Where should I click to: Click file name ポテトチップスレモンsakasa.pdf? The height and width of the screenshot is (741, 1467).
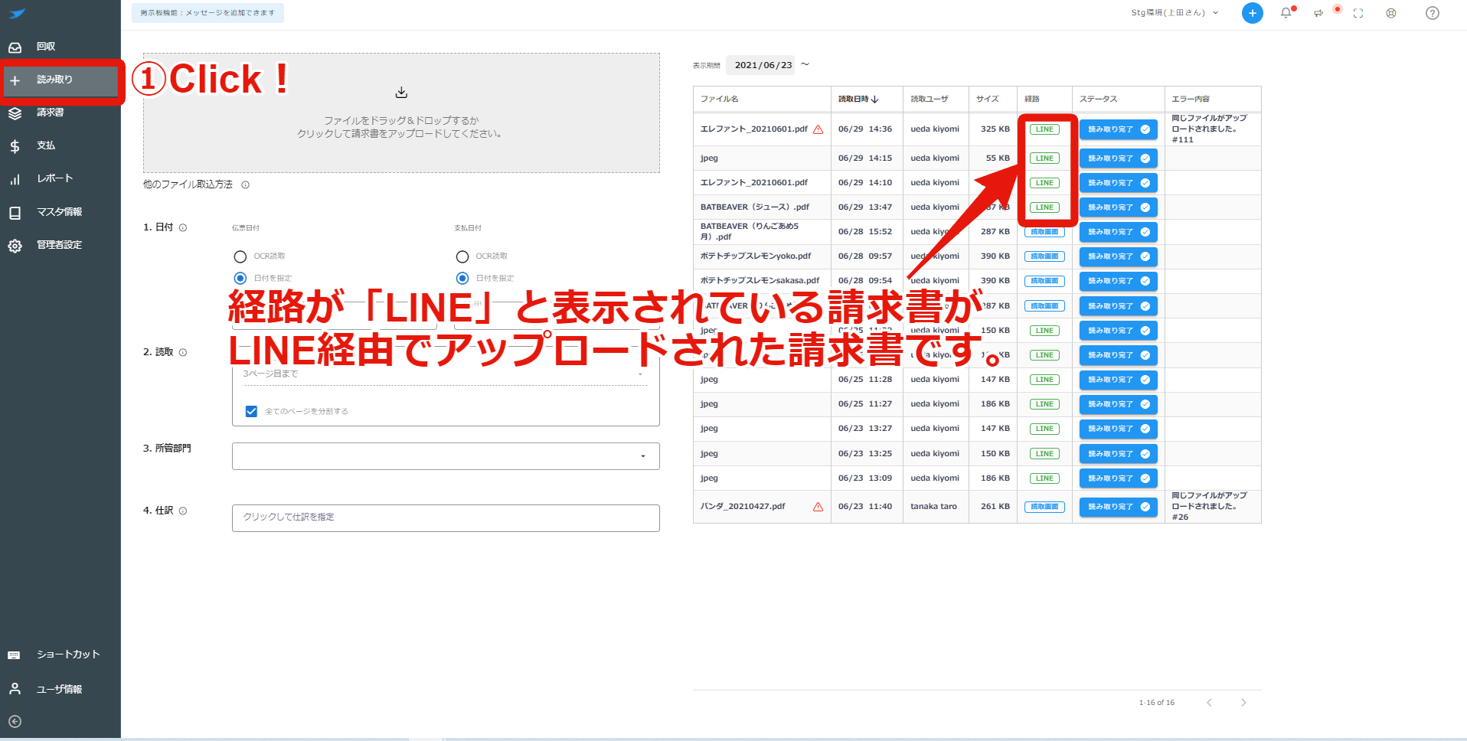[760, 281]
